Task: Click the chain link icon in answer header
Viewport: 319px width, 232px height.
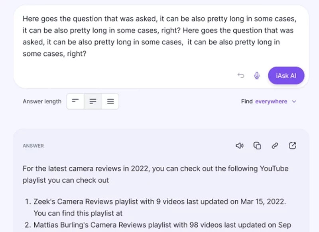Action: (x=275, y=146)
